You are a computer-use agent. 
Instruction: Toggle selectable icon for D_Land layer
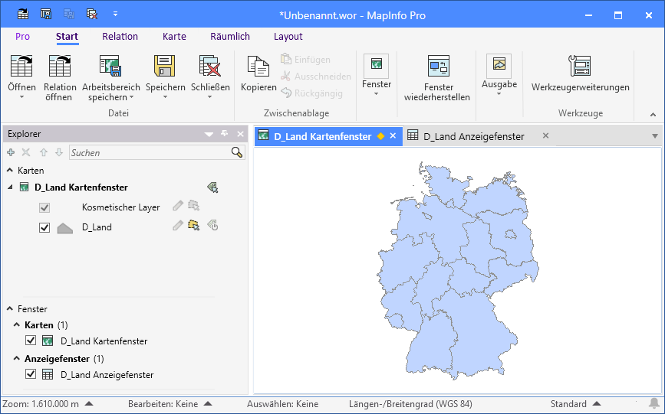194,225
